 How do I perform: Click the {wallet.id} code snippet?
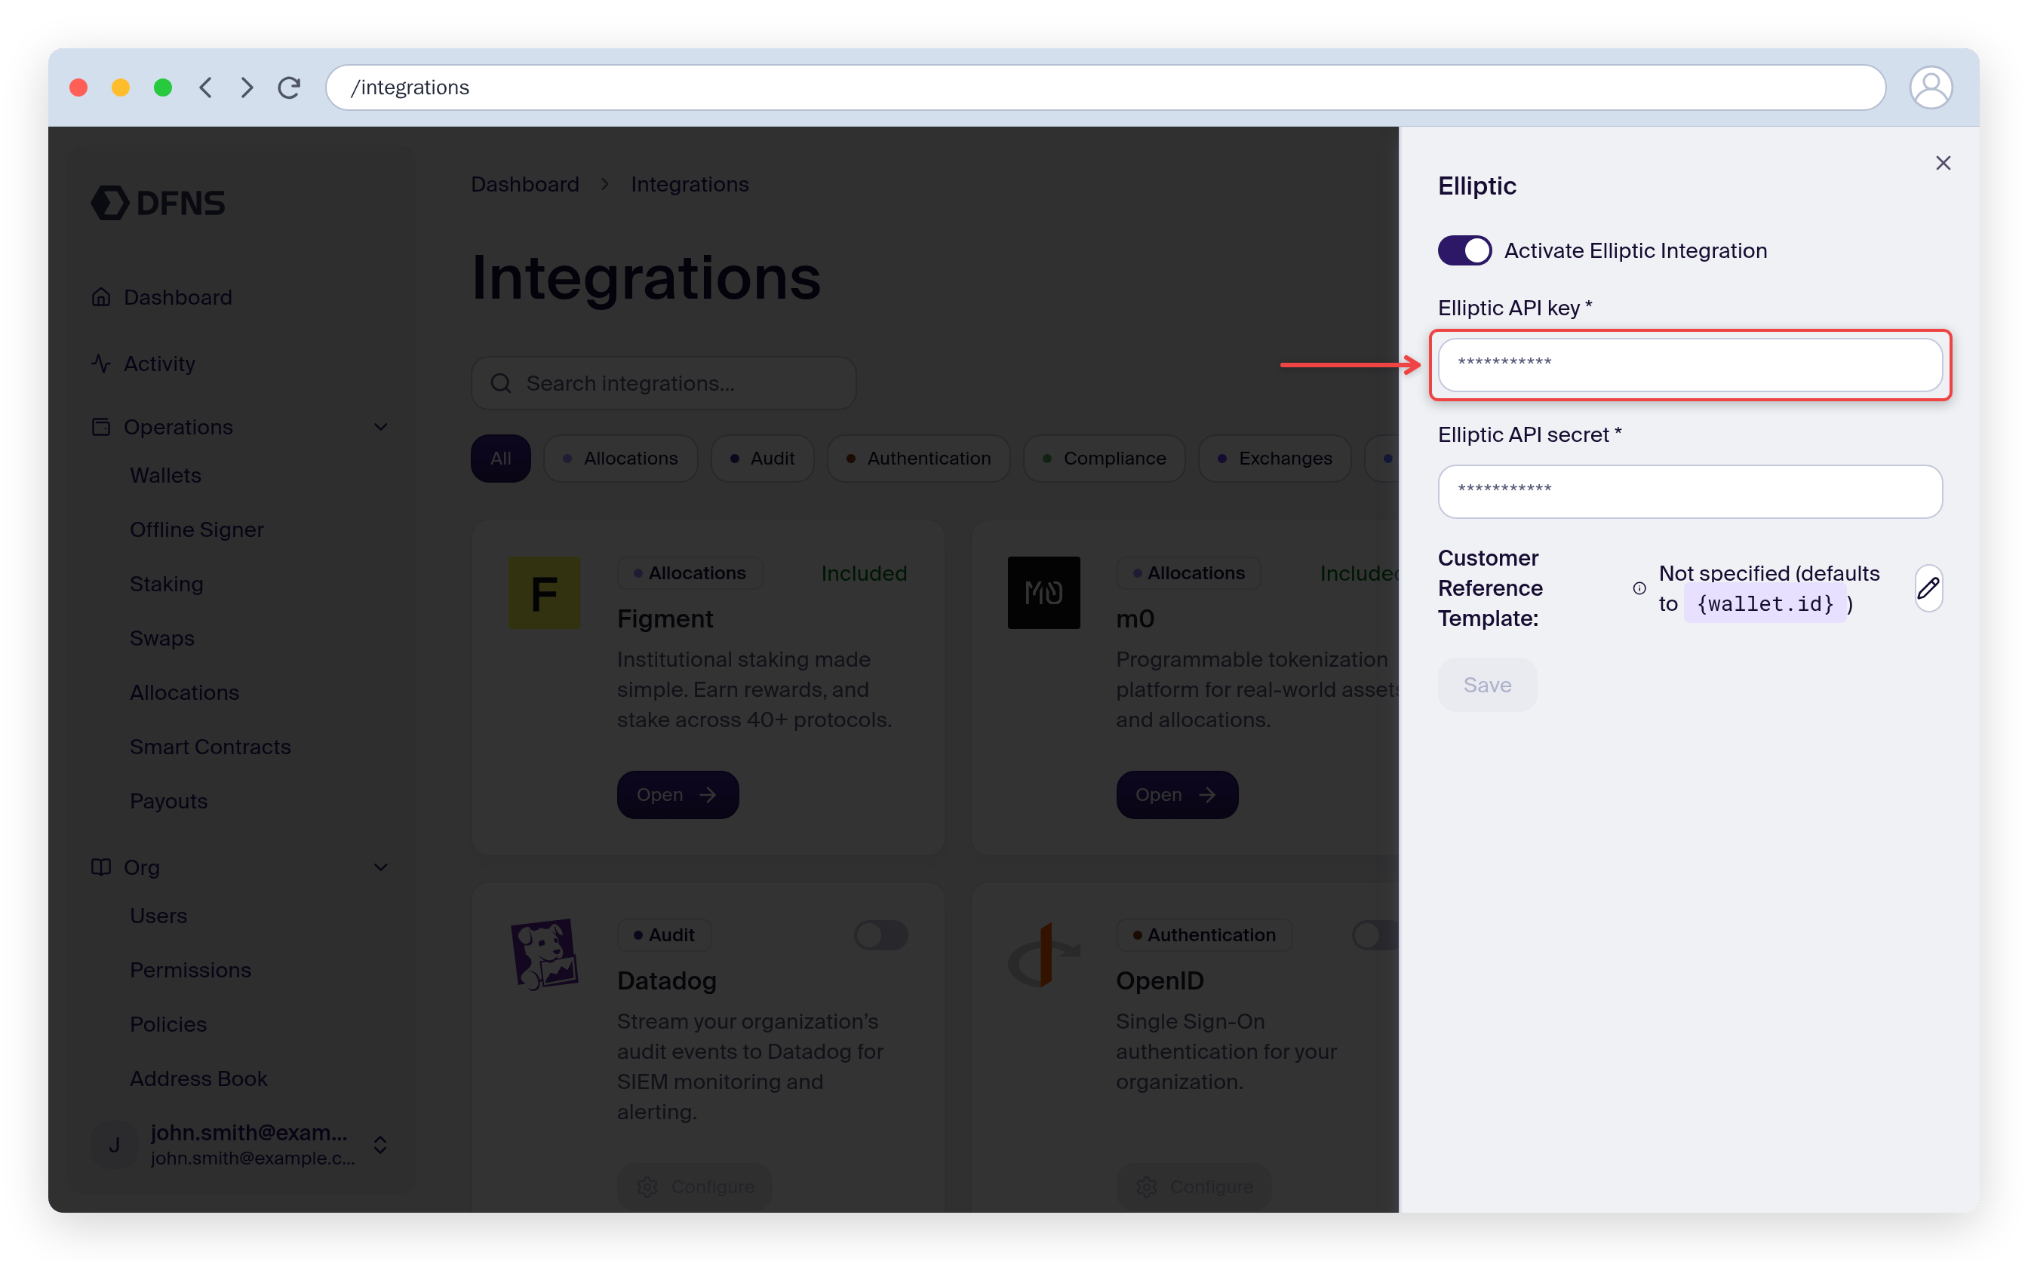tap(1765, 604)
